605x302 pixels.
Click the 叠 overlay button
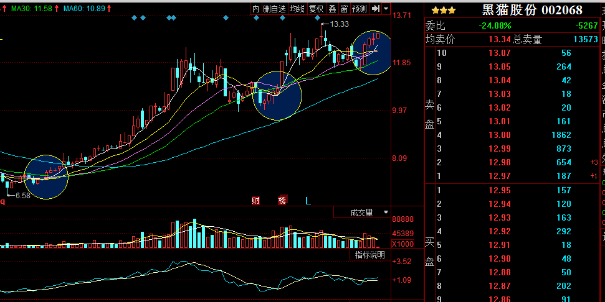(332, 9)
